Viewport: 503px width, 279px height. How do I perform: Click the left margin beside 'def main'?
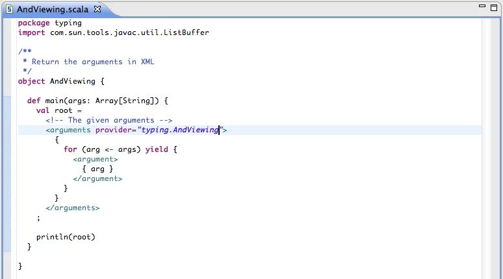click(7, 101)
